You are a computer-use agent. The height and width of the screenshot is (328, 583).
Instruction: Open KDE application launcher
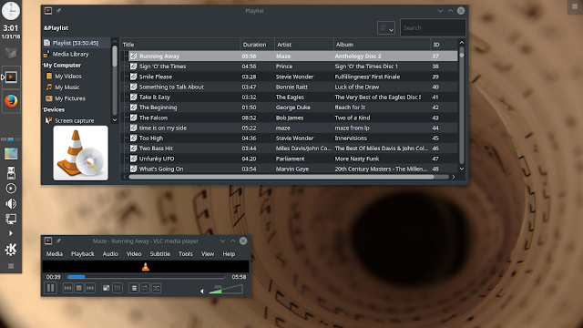[x=11, y=250]
